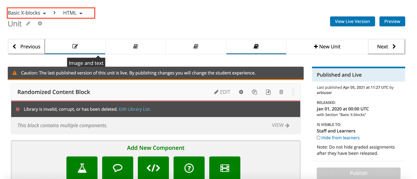Click the Unit page title
Screen dimensions: 417x179
[15, 24]
